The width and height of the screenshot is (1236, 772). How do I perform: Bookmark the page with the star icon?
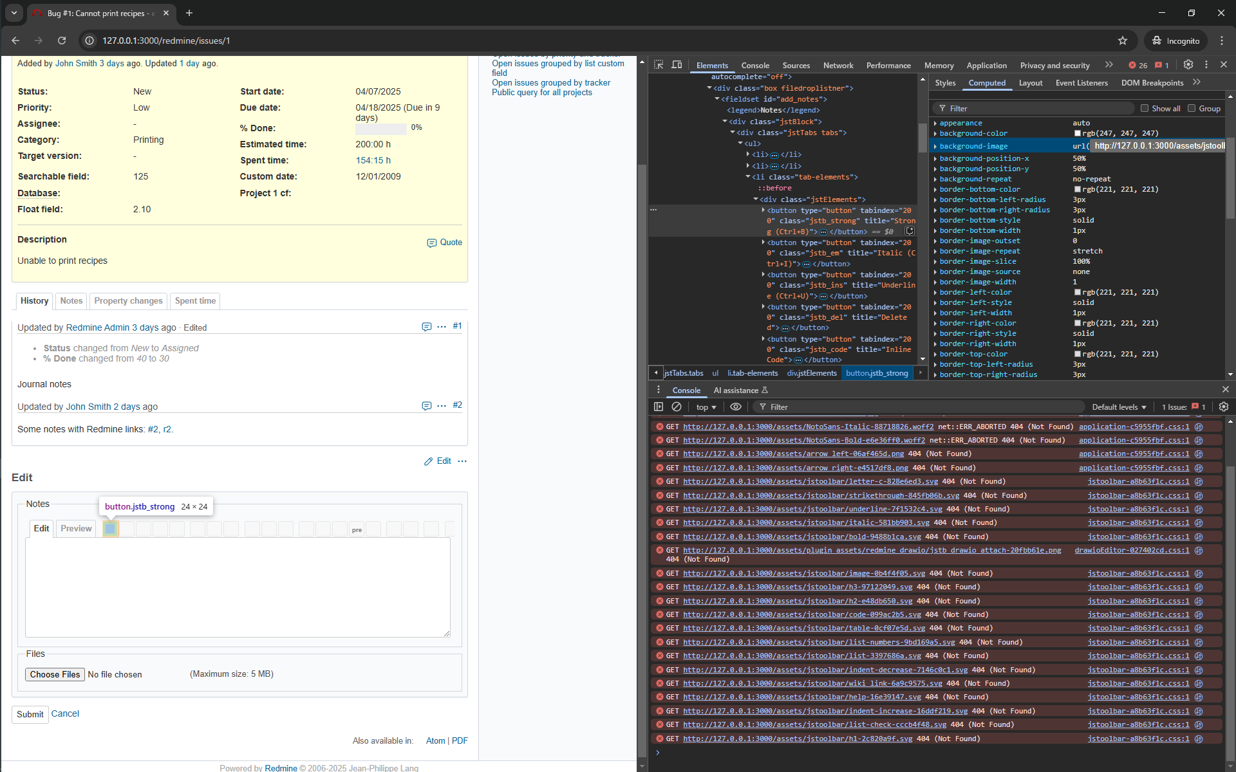tap(1123, 41)
